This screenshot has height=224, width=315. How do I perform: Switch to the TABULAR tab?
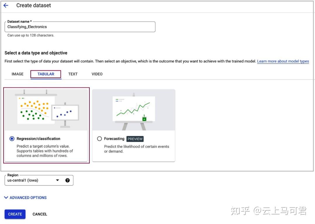(45, 74)
